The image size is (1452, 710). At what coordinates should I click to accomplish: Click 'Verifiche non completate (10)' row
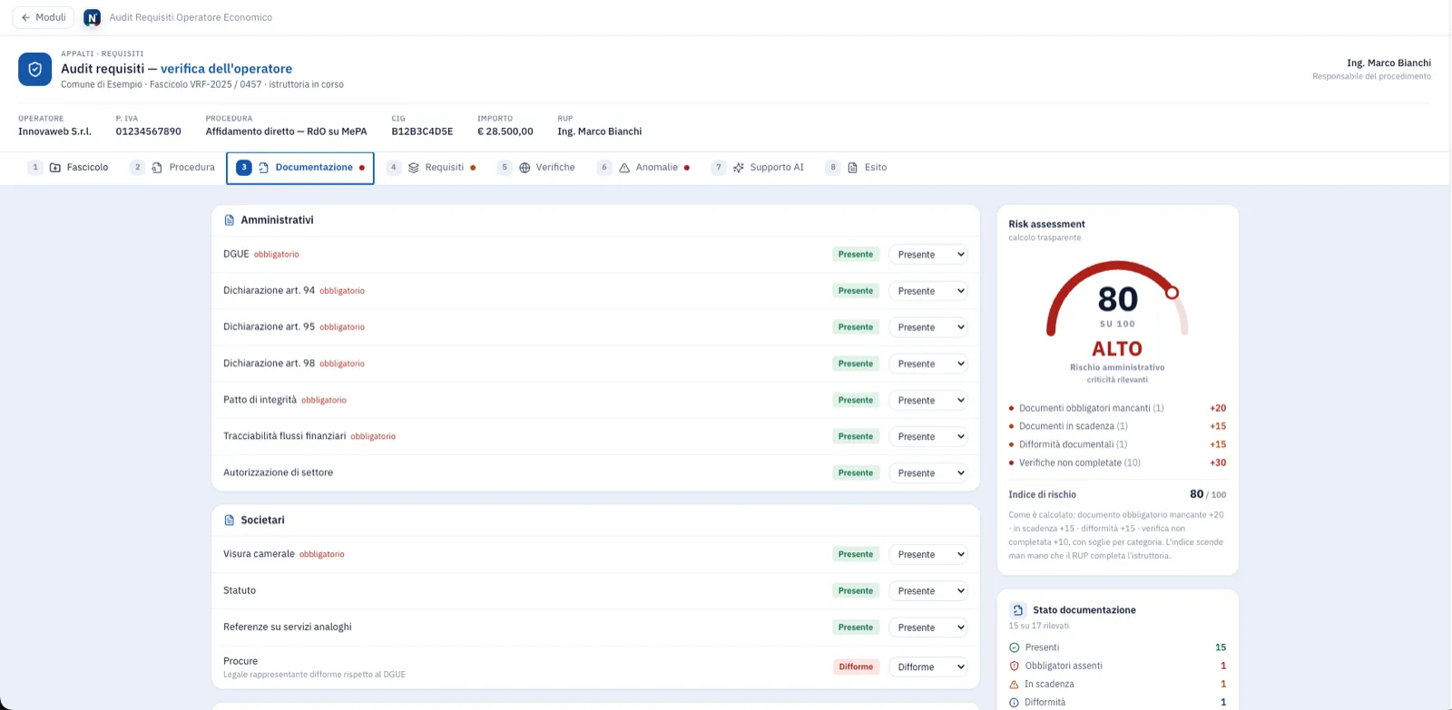1117,462
